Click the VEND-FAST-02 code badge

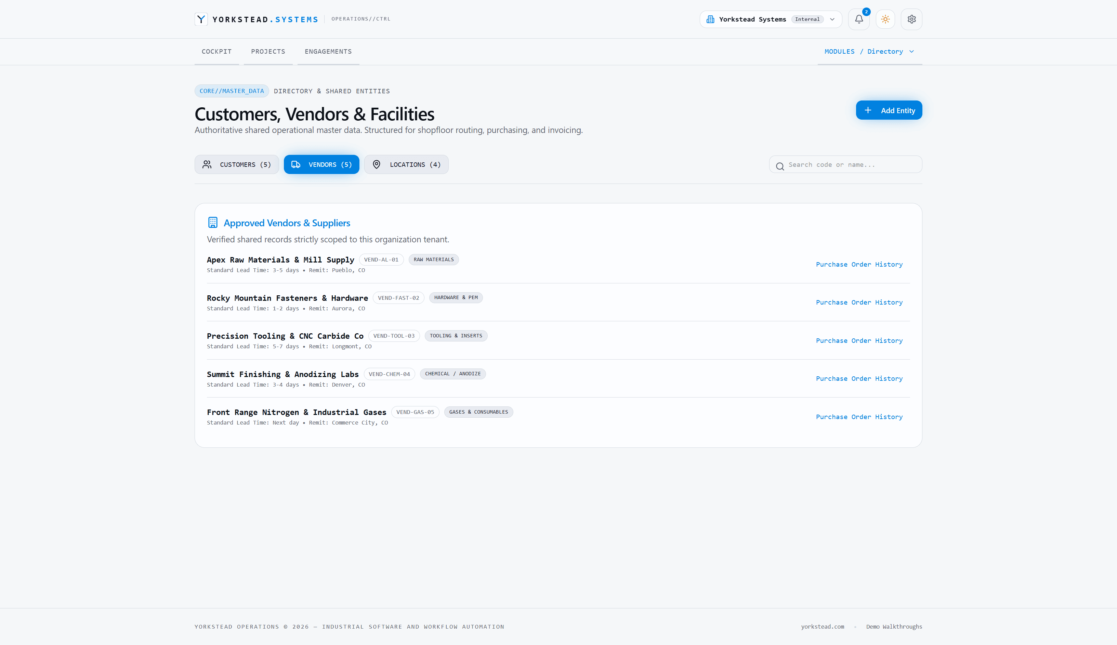[x=398, y=298]
